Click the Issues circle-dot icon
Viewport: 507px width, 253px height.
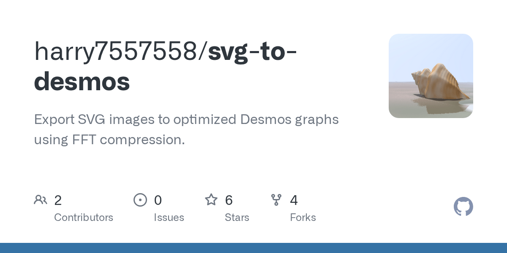(x=140, y=200)
